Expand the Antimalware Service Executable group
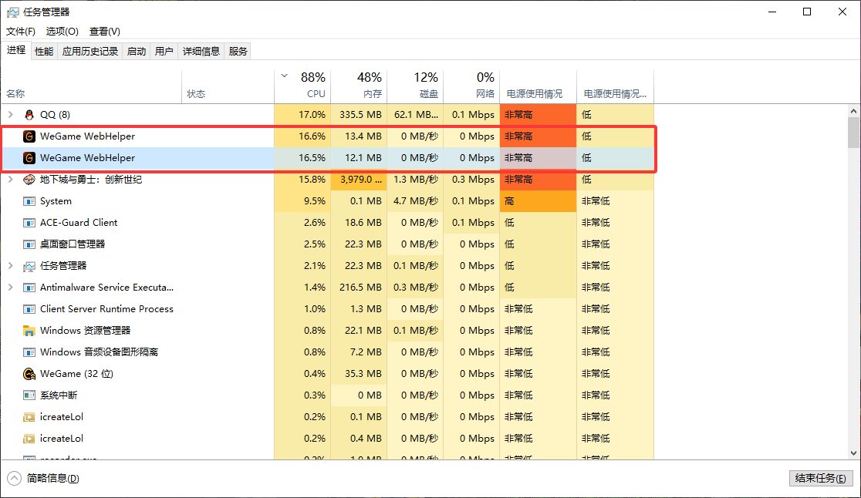This screenshot has width=861, height=498. point(11,288)
